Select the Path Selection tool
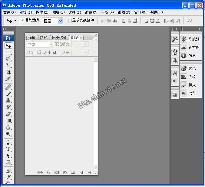Viewport: 205px width, 187px height. (x=8, y=156)
